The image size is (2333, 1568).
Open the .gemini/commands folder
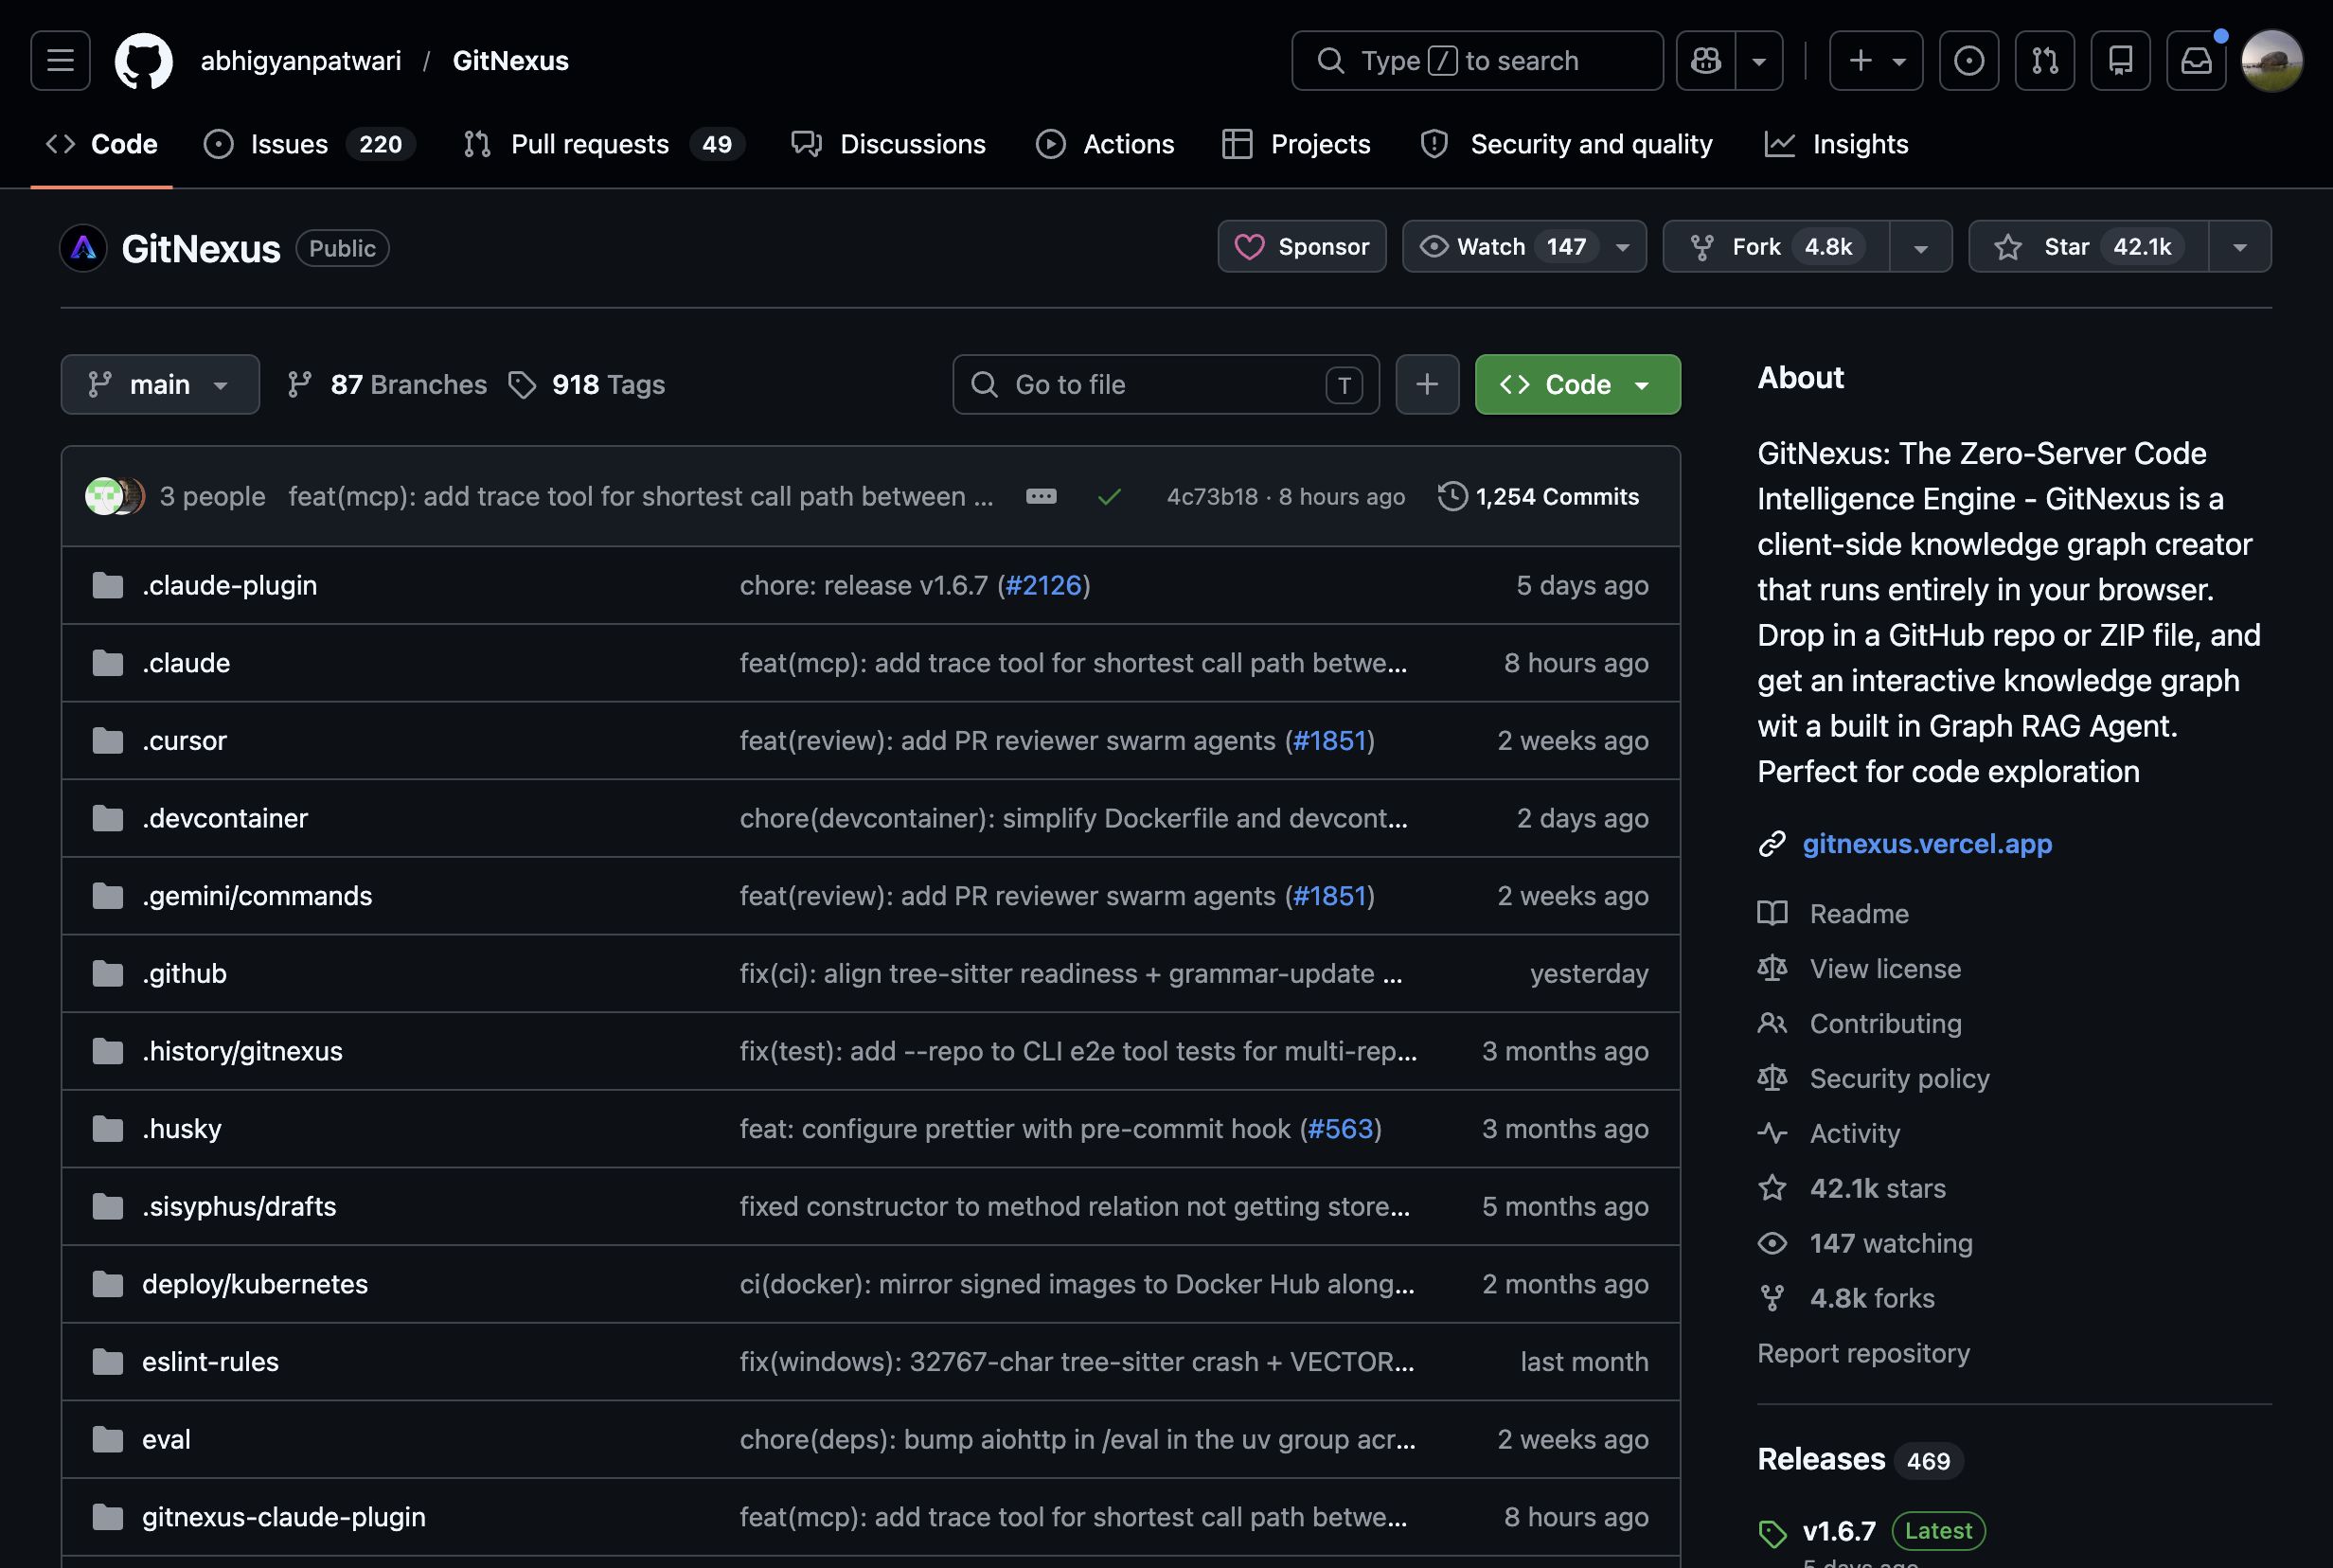pos(257,895)
